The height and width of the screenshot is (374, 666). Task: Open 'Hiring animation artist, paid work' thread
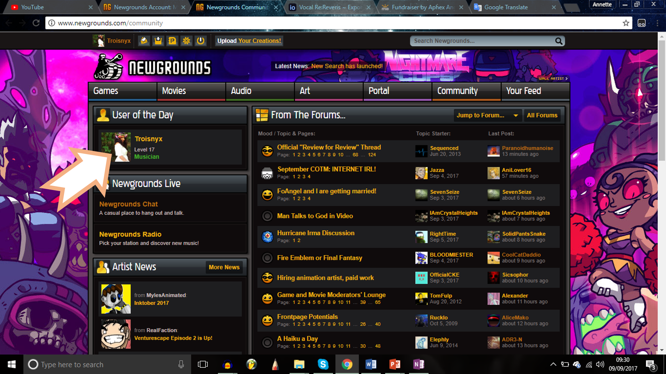pos(325,278)
